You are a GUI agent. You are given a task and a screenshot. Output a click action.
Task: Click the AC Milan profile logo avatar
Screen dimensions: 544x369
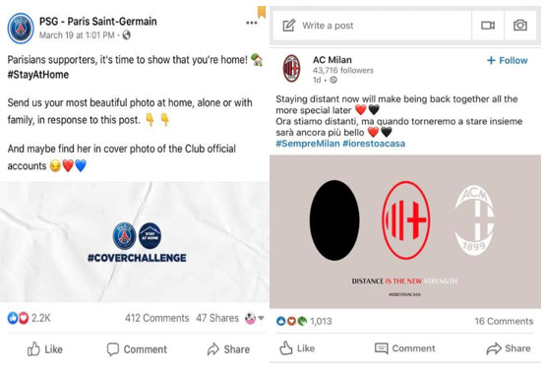pos(291,68)
